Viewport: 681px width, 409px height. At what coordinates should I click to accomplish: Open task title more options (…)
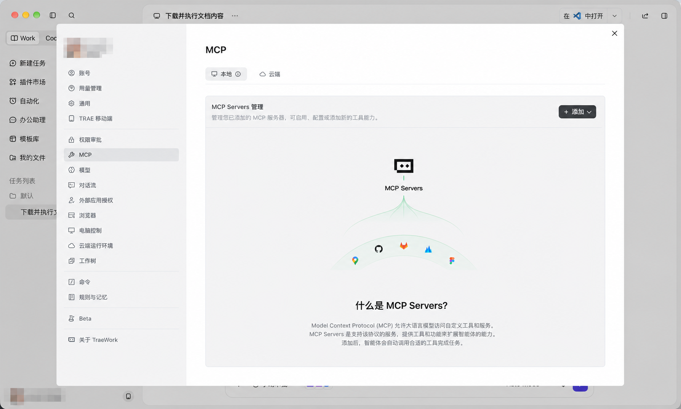click(235, 16)
